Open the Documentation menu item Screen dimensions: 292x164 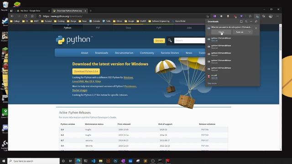124,53
